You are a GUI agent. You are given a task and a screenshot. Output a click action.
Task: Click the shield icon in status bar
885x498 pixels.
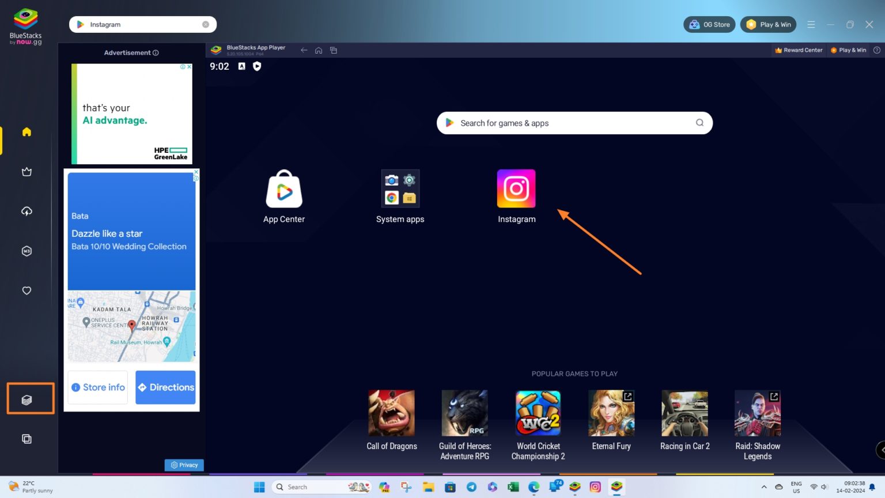(256, 66)
